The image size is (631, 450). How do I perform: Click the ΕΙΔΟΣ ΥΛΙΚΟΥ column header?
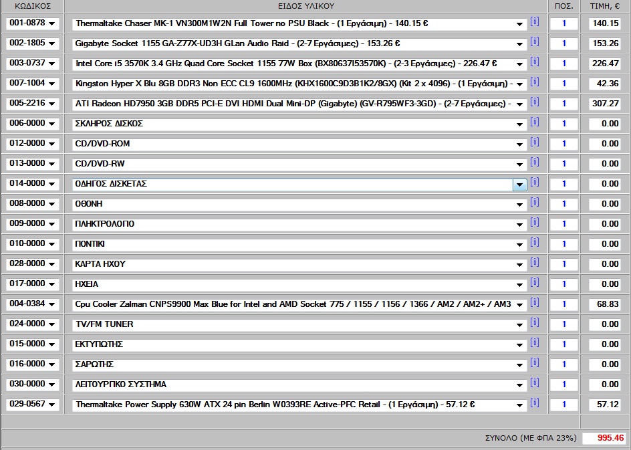[306, 6]
